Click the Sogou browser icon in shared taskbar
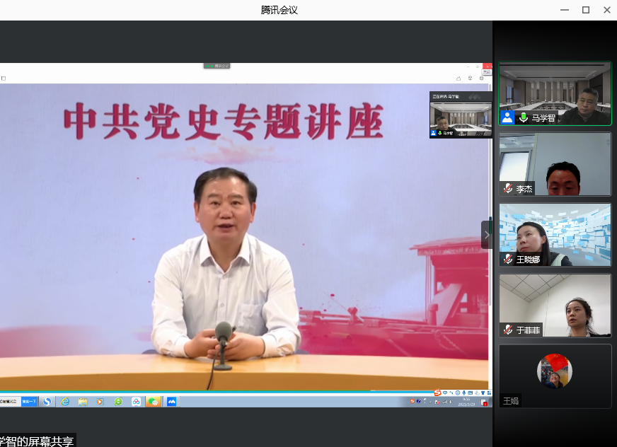617x447 pixels. 47,402
